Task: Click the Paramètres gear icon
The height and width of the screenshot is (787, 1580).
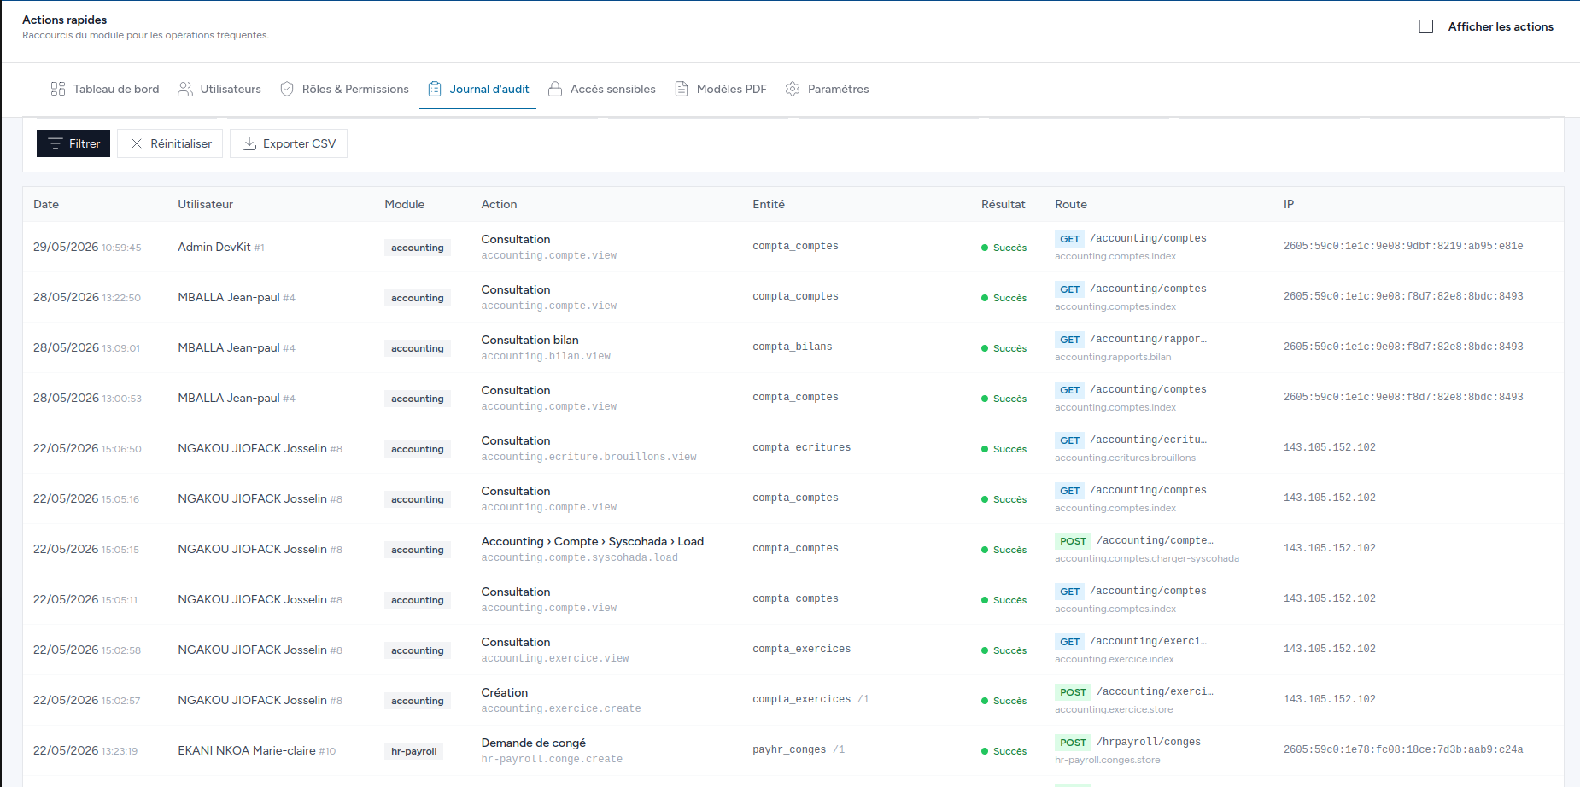Action: point(793,89)
